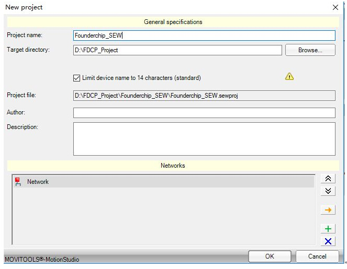Click the read-only Project file path field
This screenshot has height=269, width=347.
tap(204, 96)
